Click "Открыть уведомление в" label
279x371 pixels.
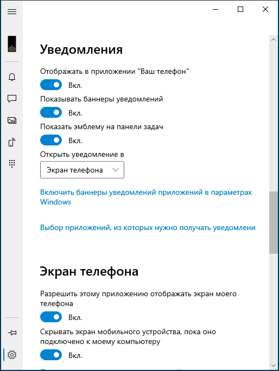point(82,155)
